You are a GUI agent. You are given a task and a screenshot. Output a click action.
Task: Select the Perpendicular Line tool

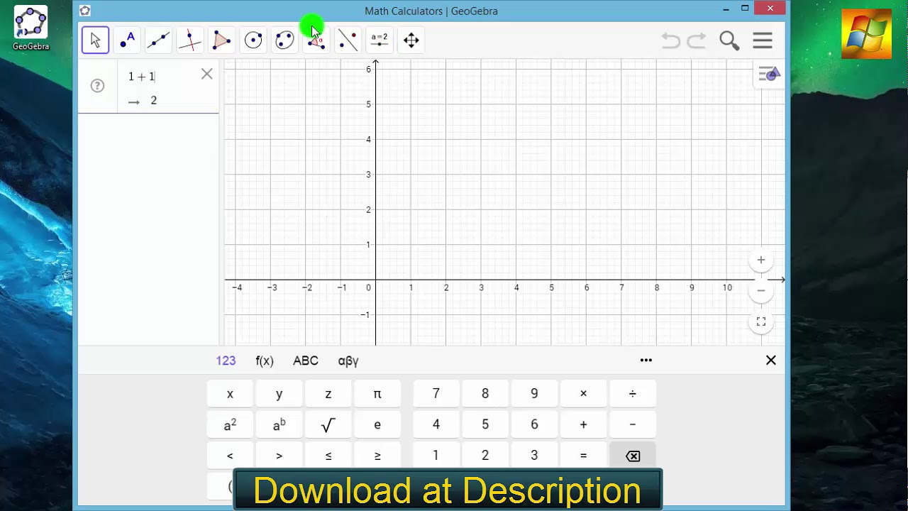click(x=189, y=40)
